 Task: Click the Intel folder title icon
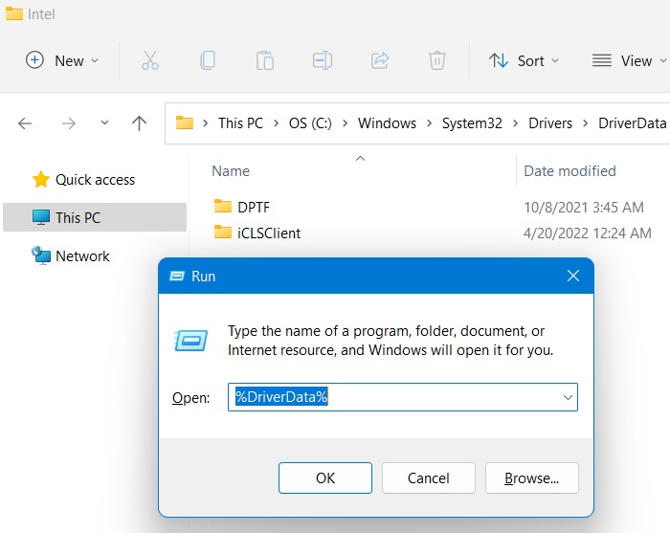tap(14, 13)
